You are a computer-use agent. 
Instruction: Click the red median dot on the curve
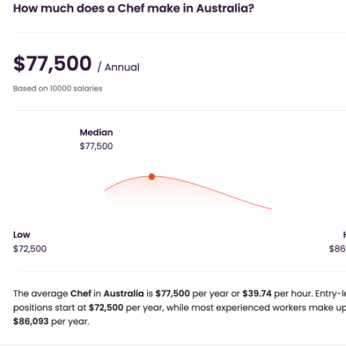coord(152,176)
